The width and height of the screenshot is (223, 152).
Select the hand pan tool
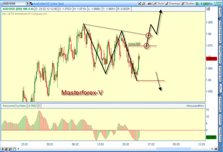pos(14,149)
